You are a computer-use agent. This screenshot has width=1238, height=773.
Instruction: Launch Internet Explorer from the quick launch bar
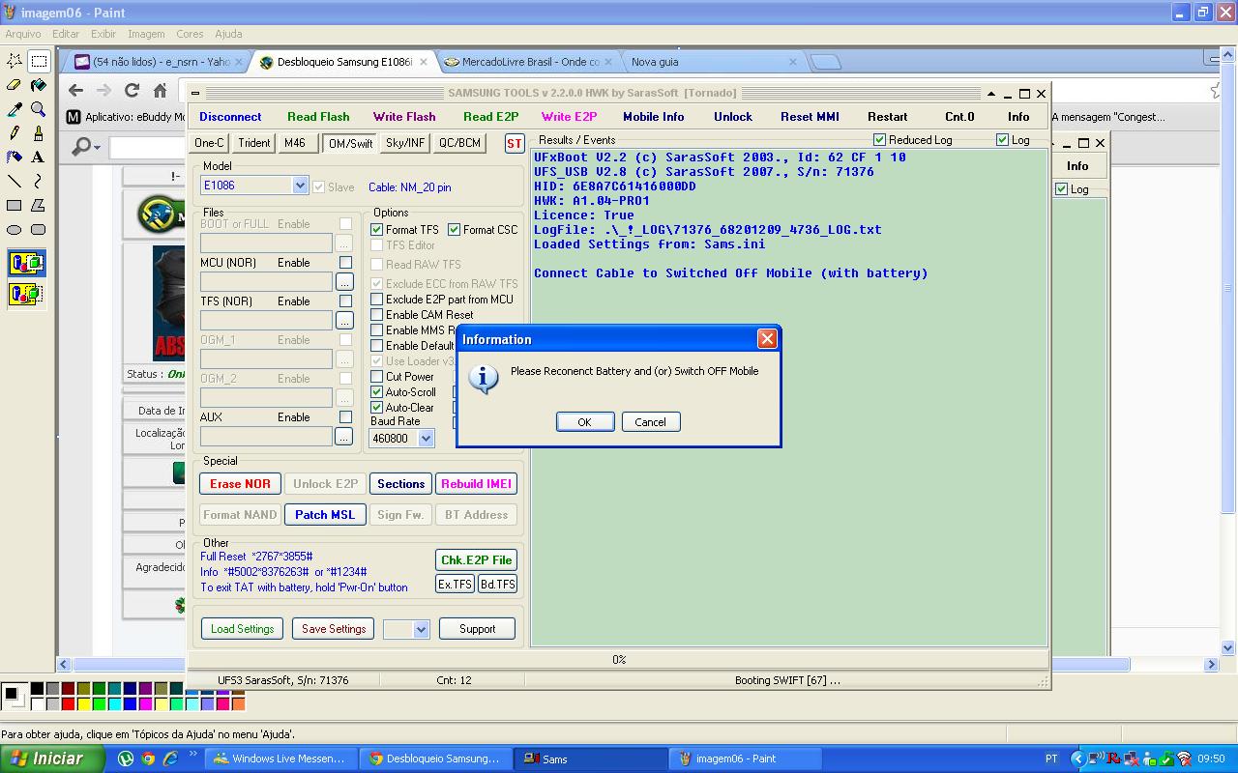tap(170, 759)
